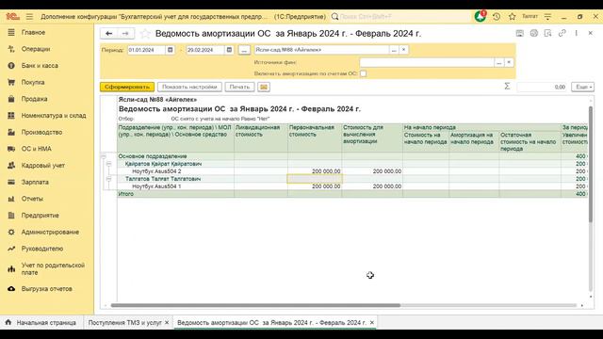Image resolution: width=603 pixels, height=339 pixels.
Task: Open the Продажа section
Action: (34, 99)
